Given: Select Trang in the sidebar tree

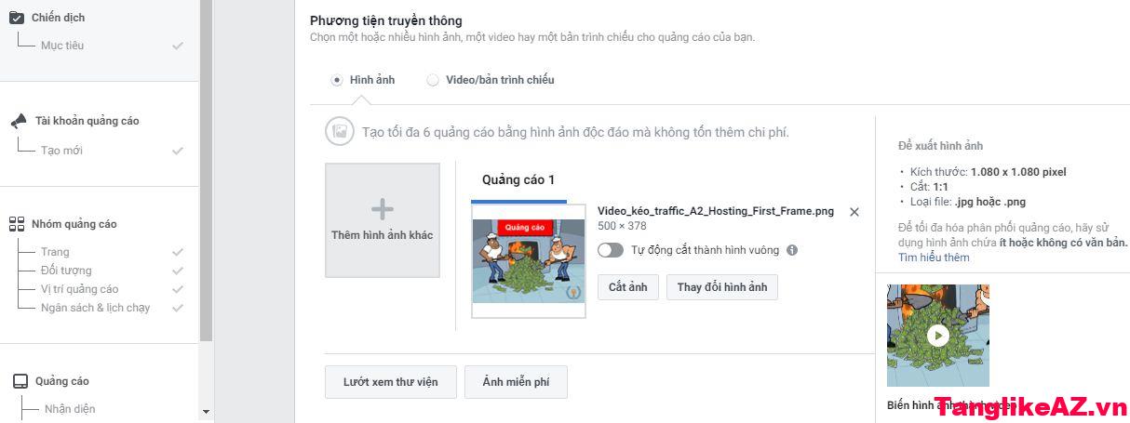Looking at the screenshot, I should pos(55,252).
